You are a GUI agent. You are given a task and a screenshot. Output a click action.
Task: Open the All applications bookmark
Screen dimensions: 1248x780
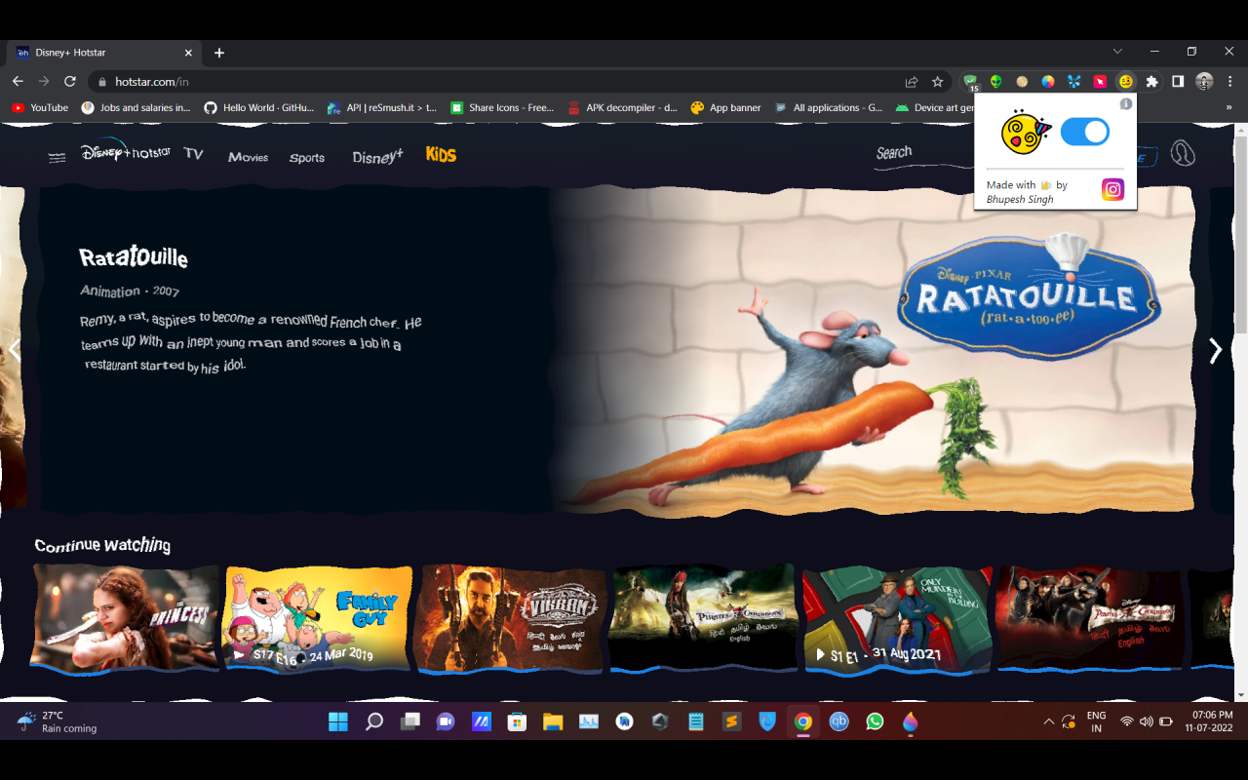click(x=829, y=108)
